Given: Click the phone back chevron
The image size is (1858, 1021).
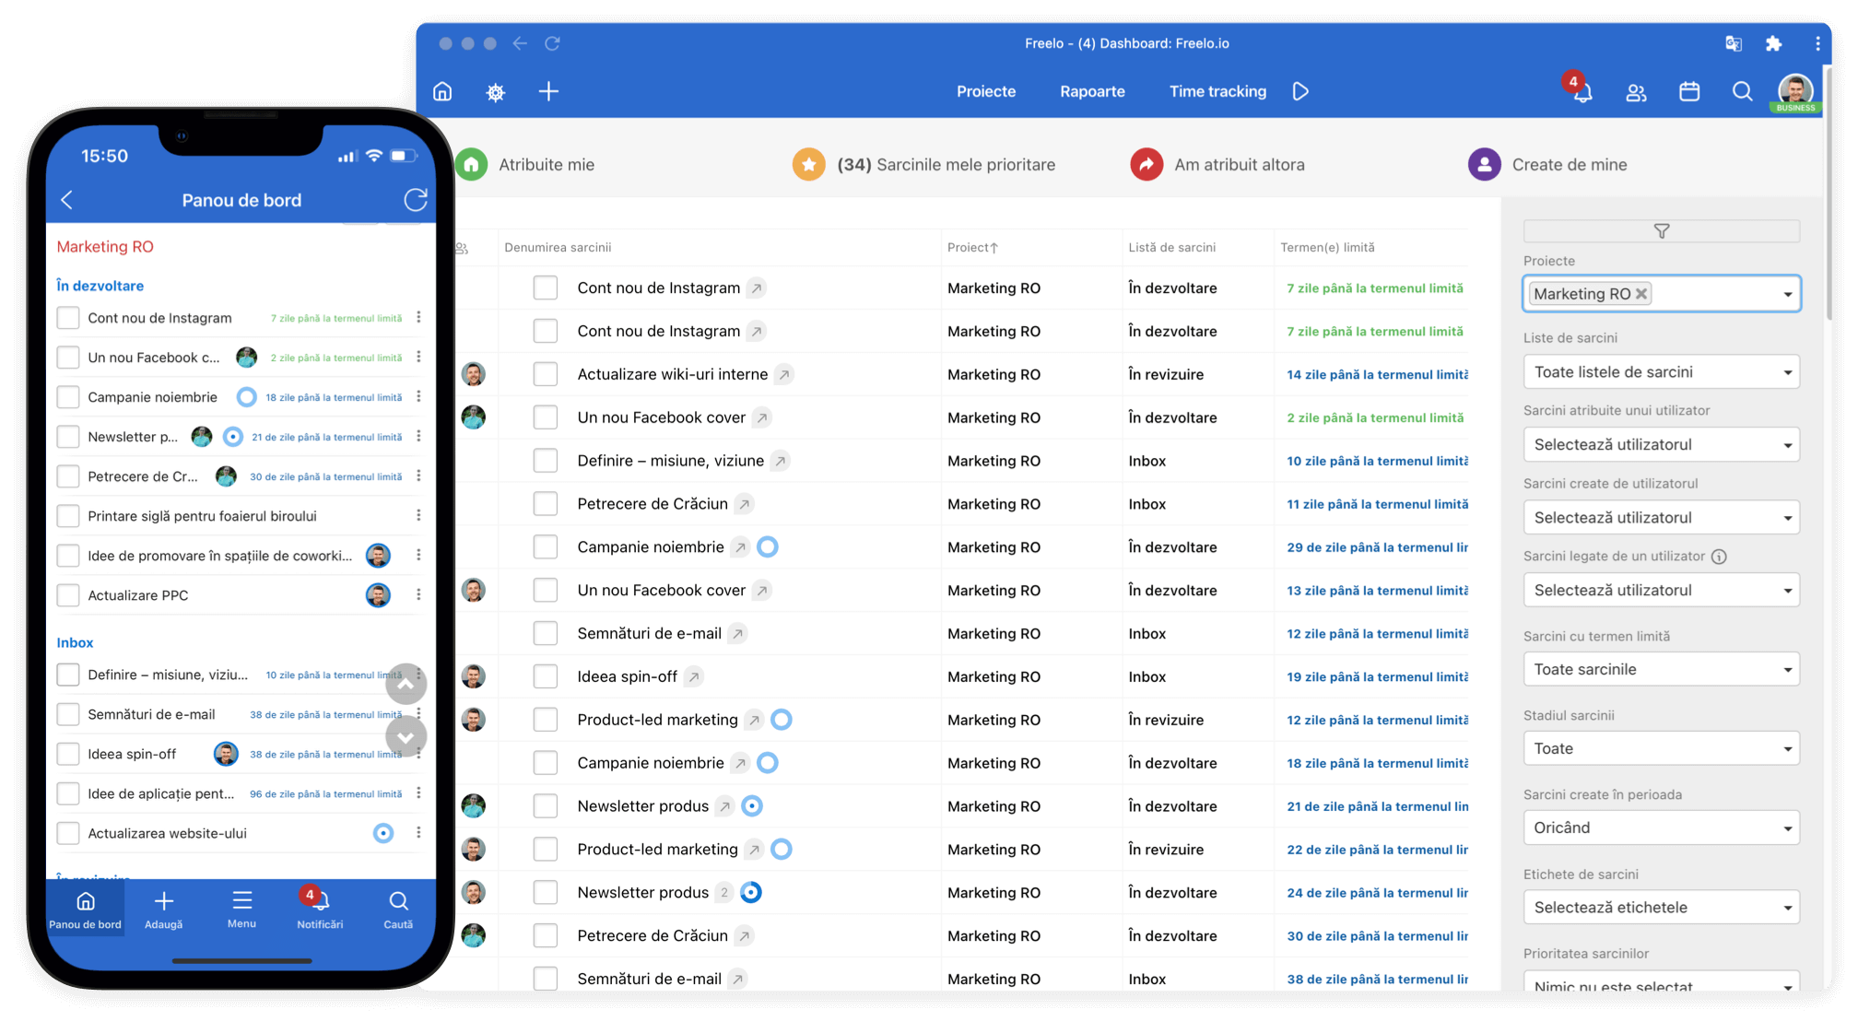Looking at the screenshot, I should pos(67,200).
